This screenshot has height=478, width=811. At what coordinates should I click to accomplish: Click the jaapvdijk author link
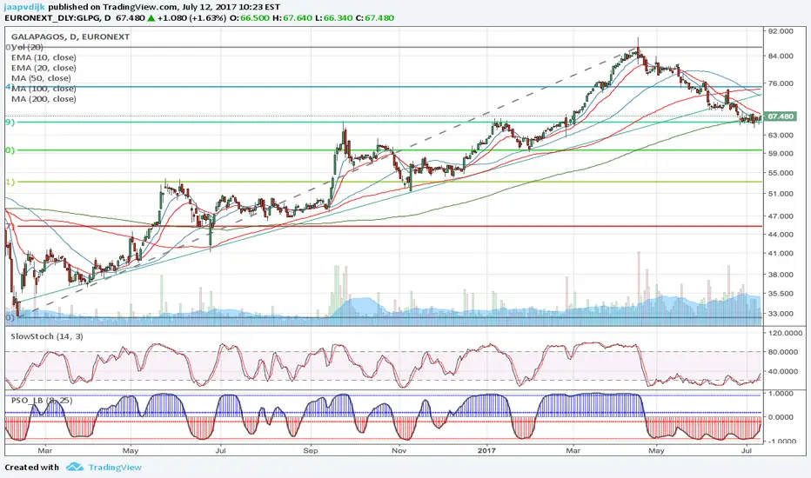25,7
